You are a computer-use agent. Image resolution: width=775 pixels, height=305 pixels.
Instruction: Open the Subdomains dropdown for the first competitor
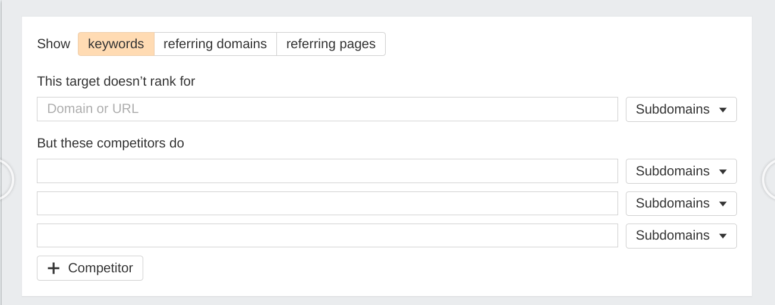[681, 171]
